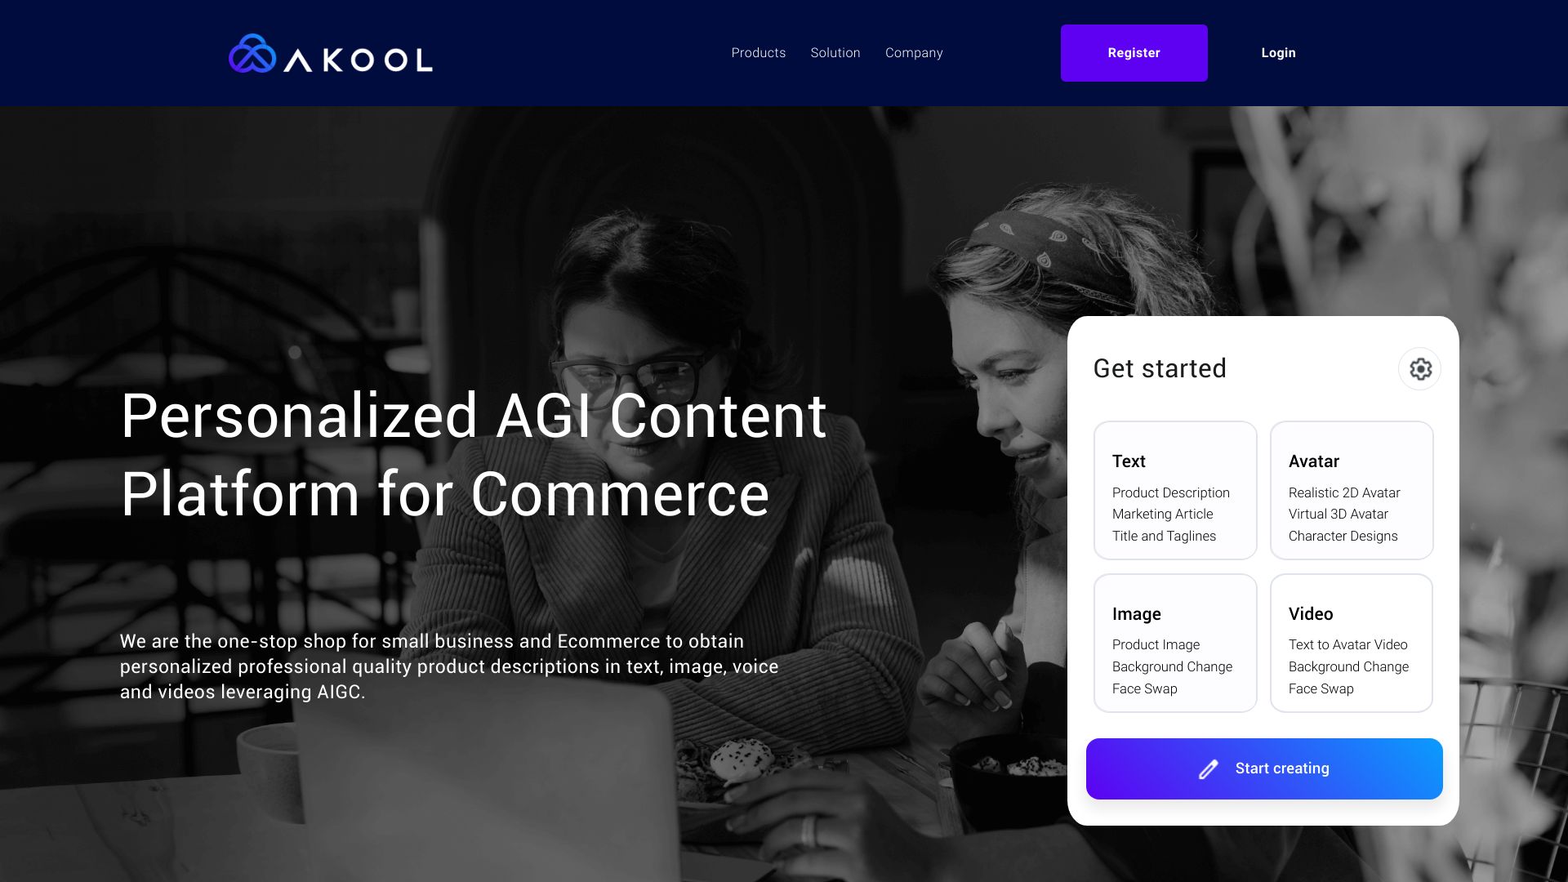The height and width of the screenshot is (882, 1568).
Task: Open the Company dropdown menu
Action: tap(915, 53)
